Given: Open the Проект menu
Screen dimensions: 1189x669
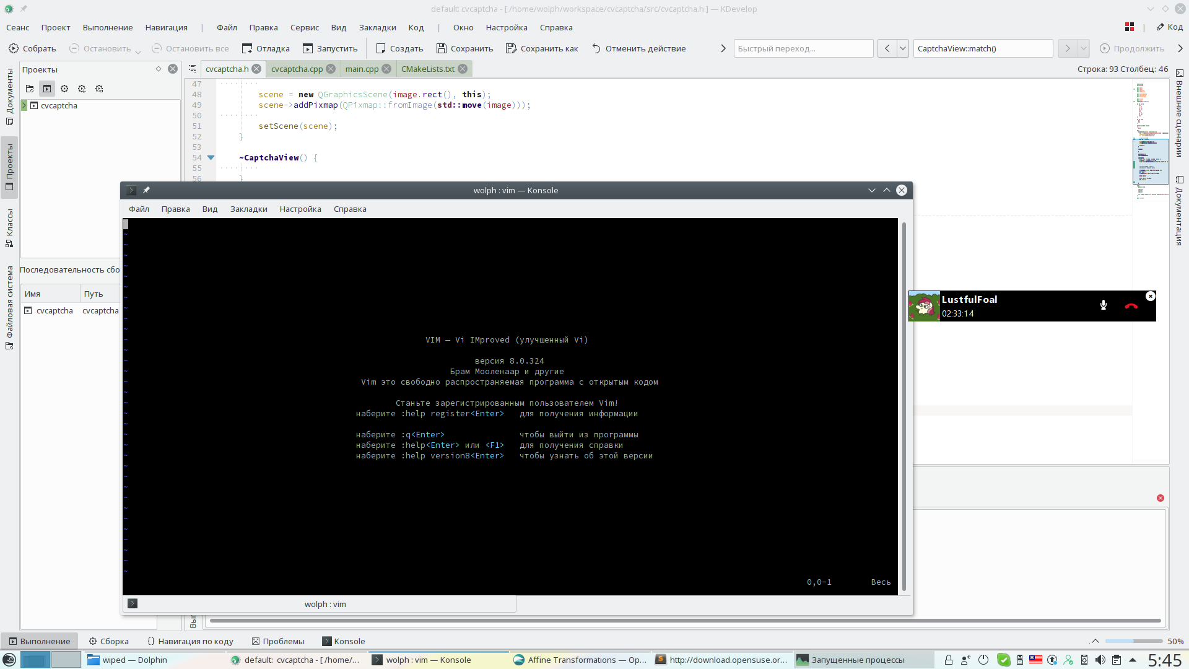Looking at the screenshot, I should click(56, 27).
